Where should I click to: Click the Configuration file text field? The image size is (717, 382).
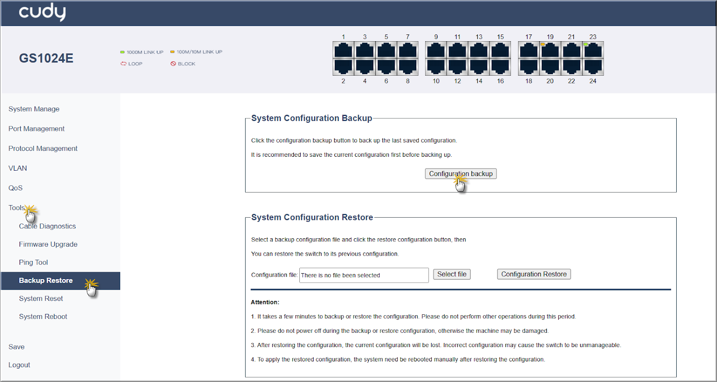click(364, 275)
